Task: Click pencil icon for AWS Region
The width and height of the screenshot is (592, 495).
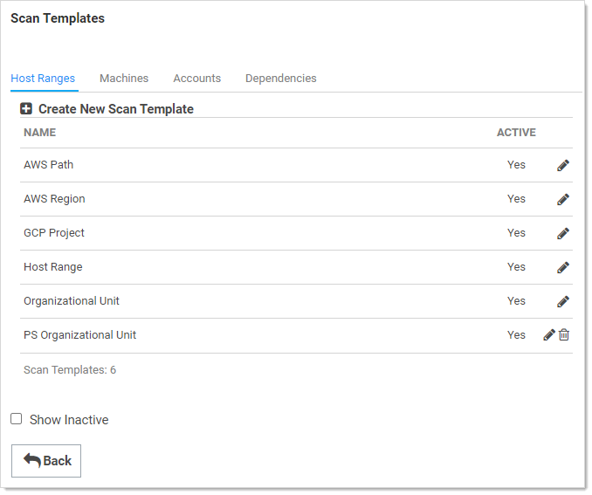Action: [563, 199]
